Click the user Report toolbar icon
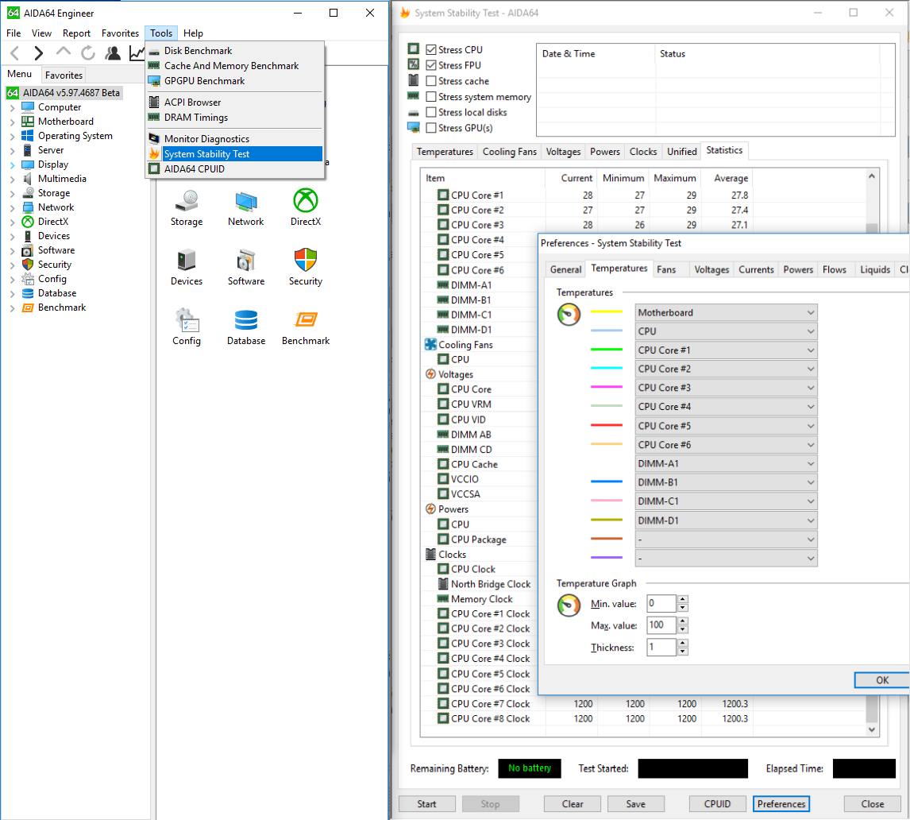Screen dimensions: 910x820 pos(113,53)
